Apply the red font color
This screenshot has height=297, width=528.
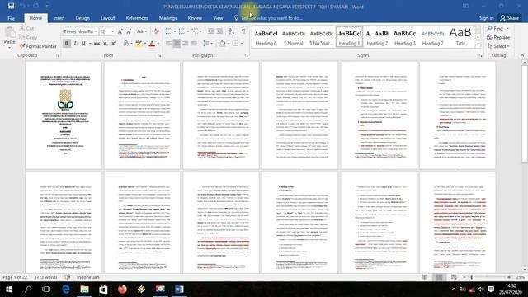coord(152,44)
